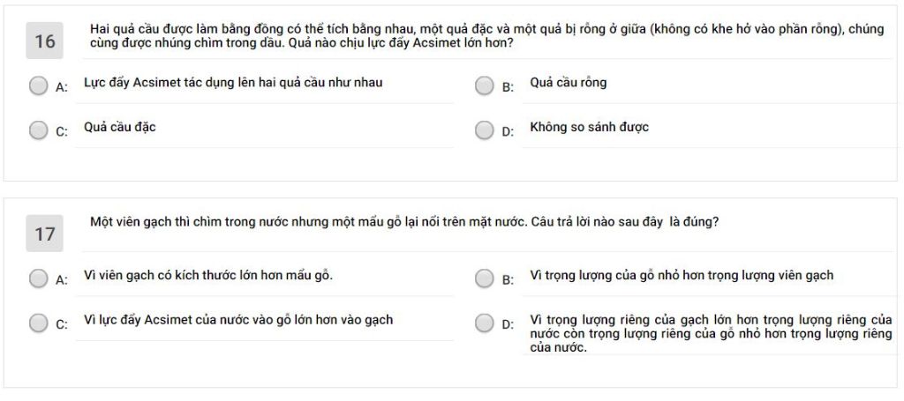The image size is (904, 401).
Task: Select radio button D for question 16
Action: click(485, 130)
